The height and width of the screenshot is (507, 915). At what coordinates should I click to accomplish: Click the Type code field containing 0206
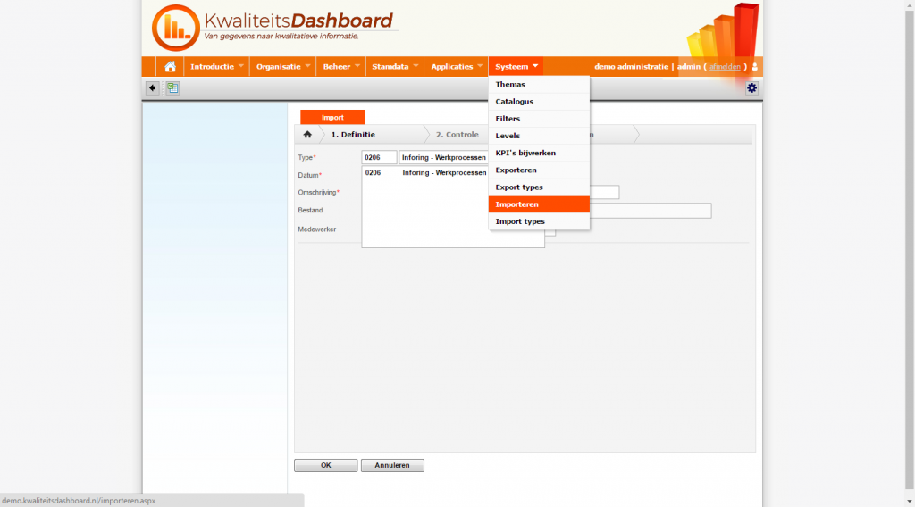point(378,158)
